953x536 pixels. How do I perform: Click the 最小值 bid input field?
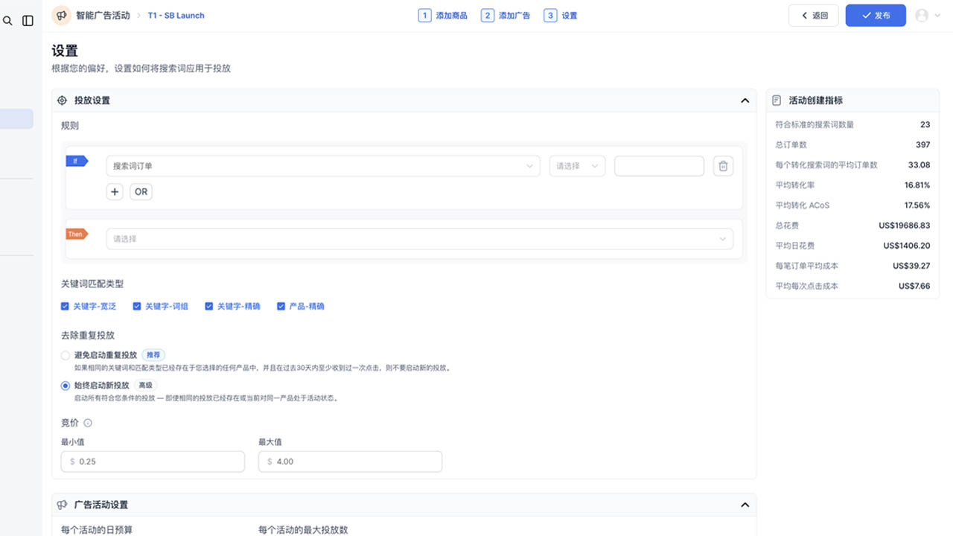click(x=153, y=462)
